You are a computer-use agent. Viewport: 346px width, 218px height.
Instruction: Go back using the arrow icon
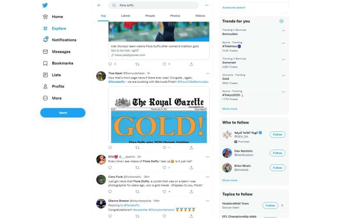(x=99, y=5)
